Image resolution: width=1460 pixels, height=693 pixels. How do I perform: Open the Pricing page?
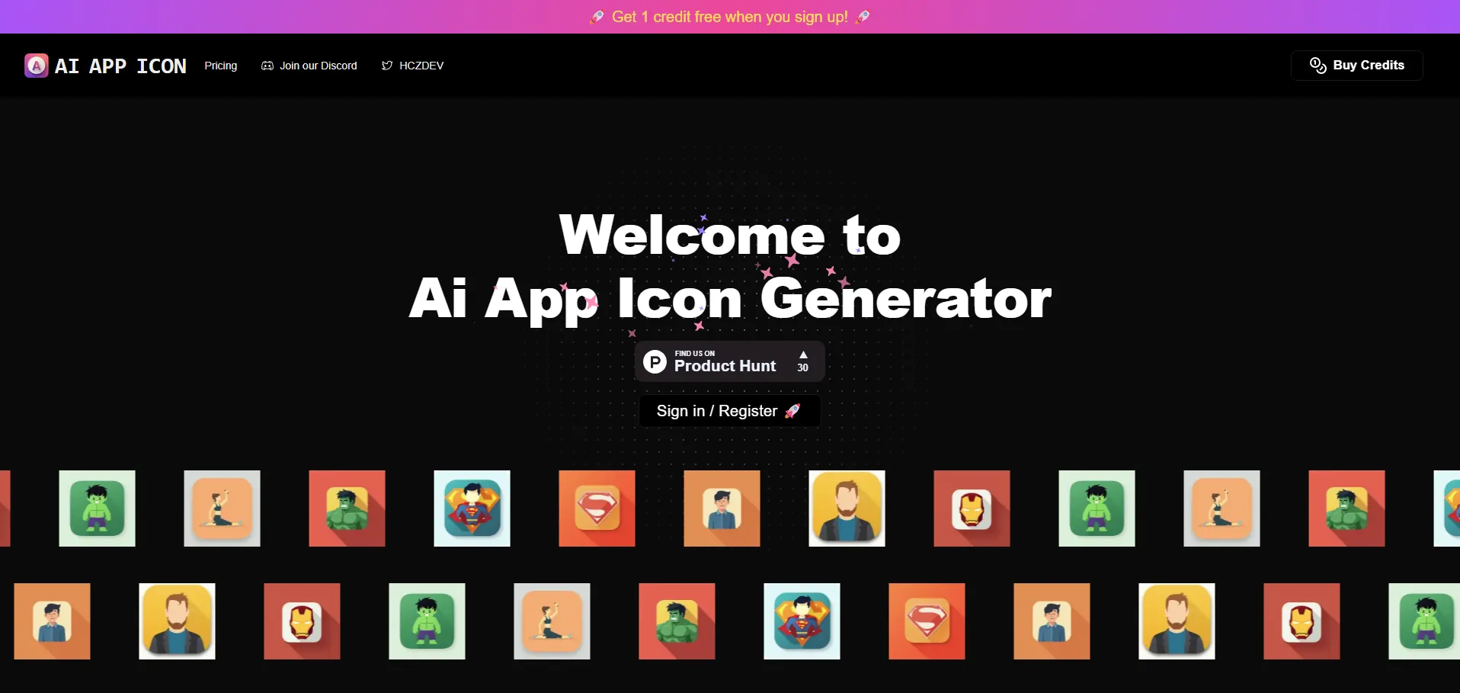[220, 66]
